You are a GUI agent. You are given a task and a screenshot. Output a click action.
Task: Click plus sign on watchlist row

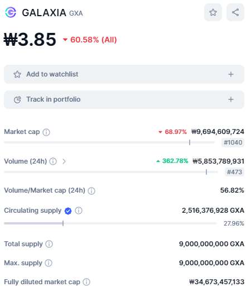[231, 74]
